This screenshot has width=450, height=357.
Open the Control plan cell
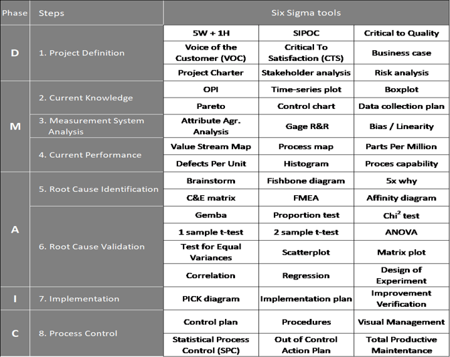pos(210,322)
